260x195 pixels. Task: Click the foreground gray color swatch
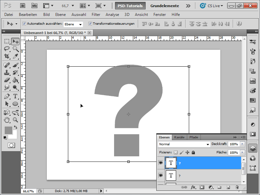point(8,130)
